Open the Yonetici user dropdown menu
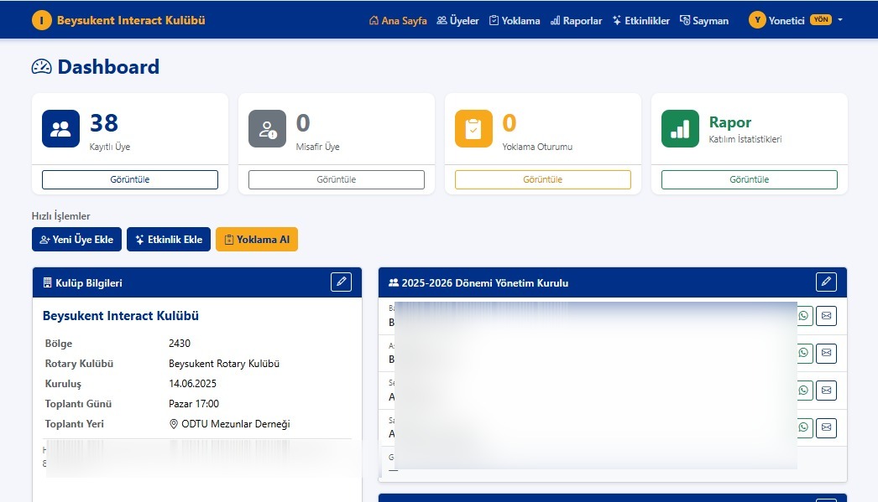 coord(796,20)
